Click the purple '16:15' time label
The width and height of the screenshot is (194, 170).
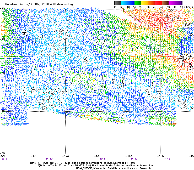coord(3,159)
